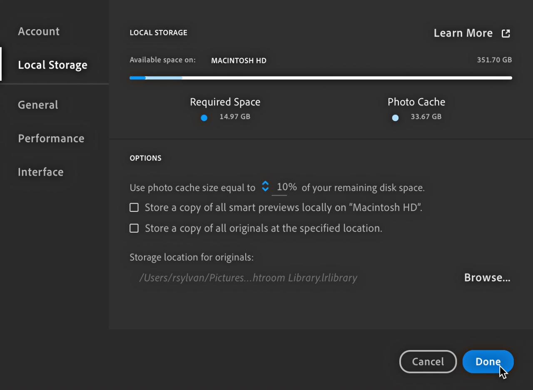Enable storing smart previews locally checkbox
The width and height of the screenshot is (533, 390).
tap(134, 207)
